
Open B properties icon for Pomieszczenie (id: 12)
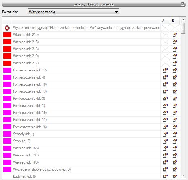coord(175,70)
